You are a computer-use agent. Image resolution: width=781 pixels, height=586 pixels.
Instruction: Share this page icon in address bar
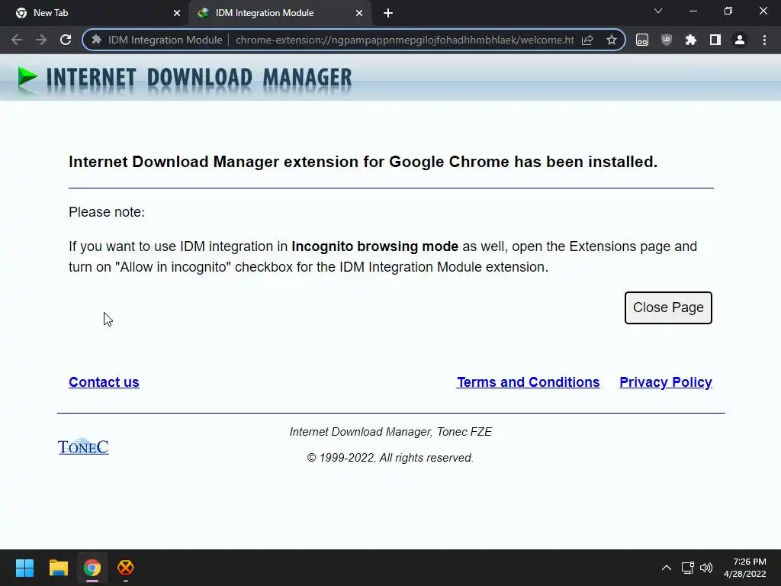[587, 40]
